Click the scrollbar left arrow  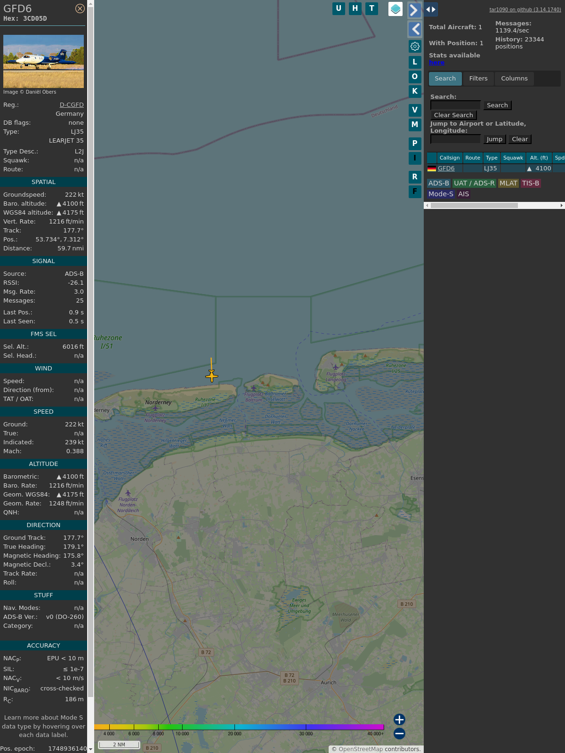tap(427, 206)
